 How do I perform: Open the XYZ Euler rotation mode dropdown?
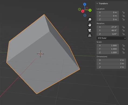pyautogui.click(x=111, y=38)
